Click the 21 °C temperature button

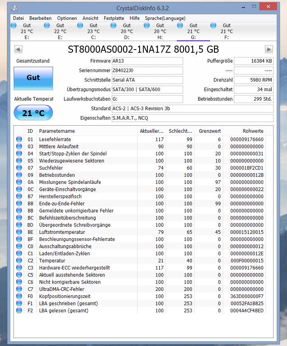[x=33, y=113]
